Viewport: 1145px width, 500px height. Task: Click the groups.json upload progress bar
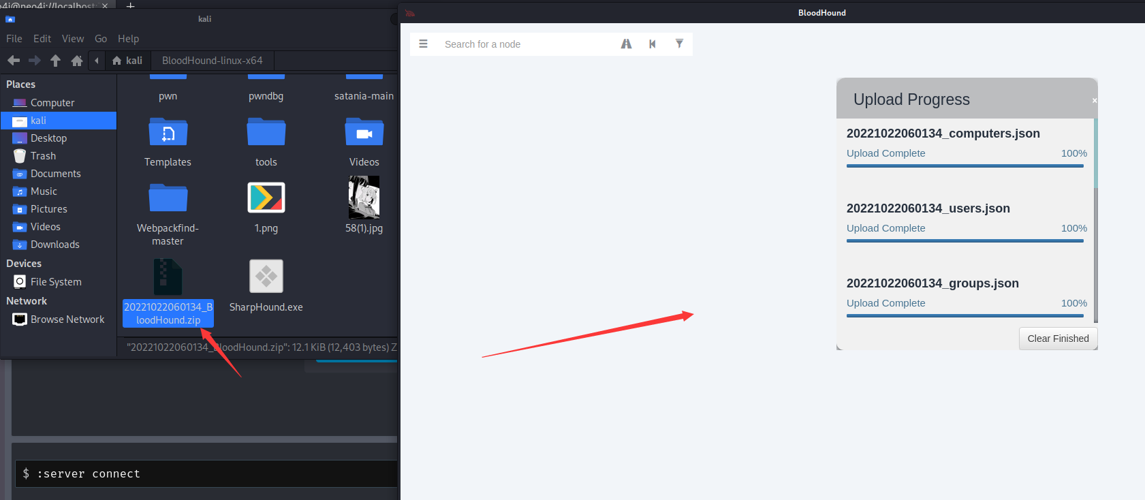click(964, 315)
